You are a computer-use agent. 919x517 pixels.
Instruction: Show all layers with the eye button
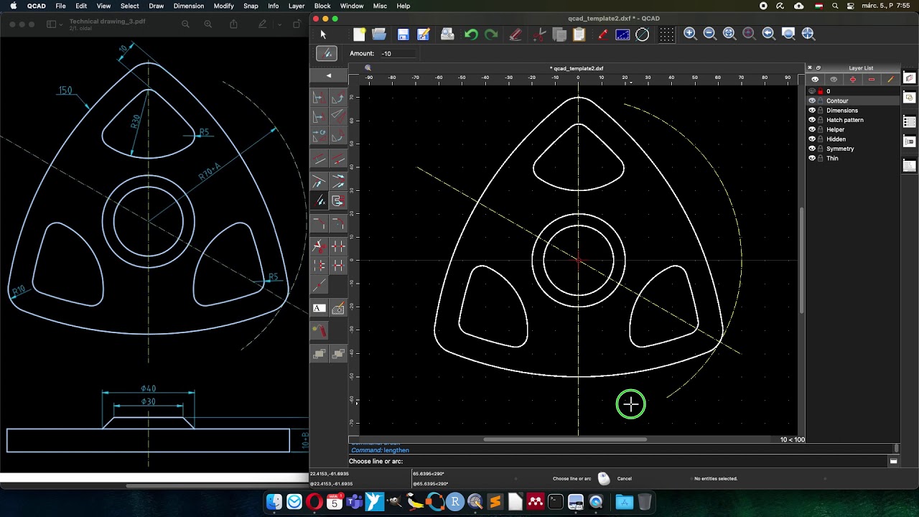point(814,79)
